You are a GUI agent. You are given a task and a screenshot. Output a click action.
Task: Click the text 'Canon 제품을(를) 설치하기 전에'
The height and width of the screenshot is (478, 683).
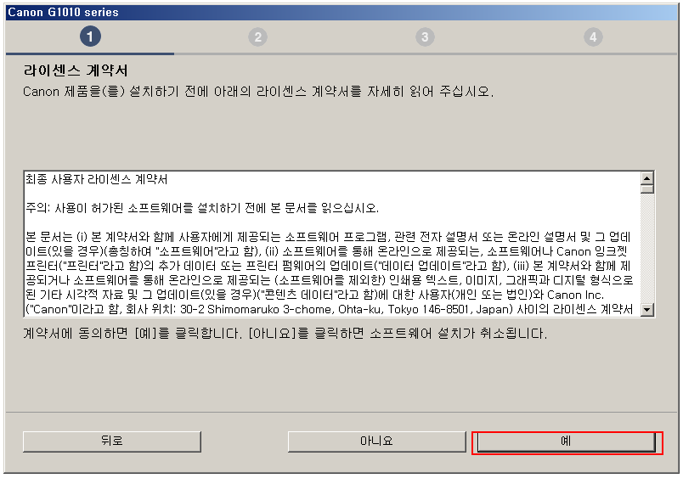pyautogui.click(x=116, y=92)
